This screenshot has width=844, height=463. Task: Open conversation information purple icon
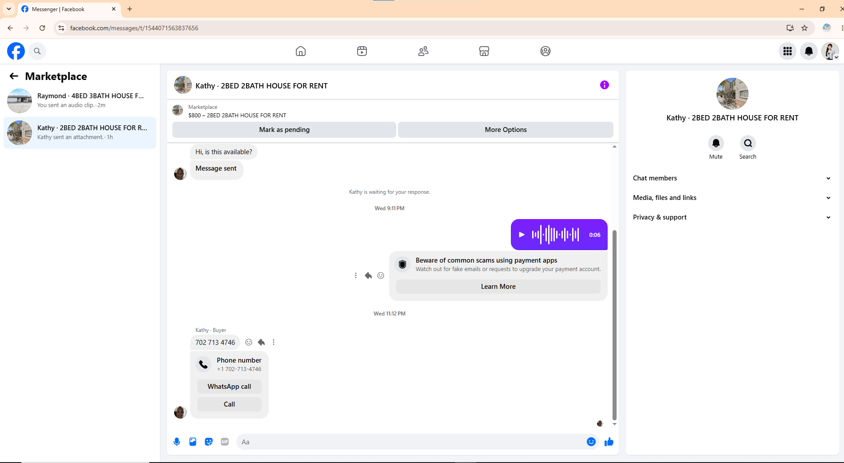(605, 85)
